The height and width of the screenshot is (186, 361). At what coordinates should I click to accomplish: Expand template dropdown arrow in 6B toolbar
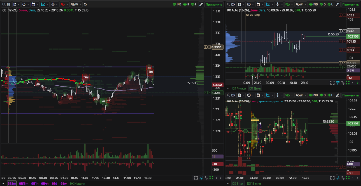pyautogui.click(x=18, y=4)
